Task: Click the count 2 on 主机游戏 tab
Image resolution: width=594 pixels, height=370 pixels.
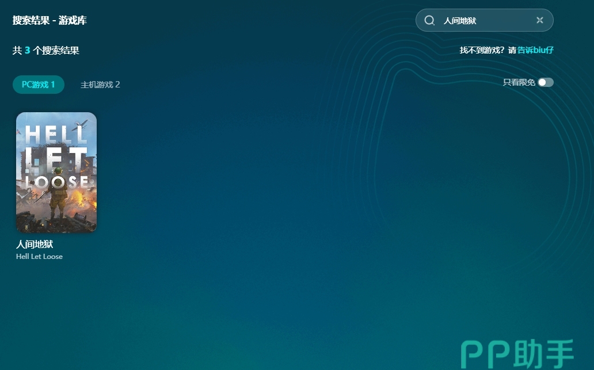Action: 117,85
